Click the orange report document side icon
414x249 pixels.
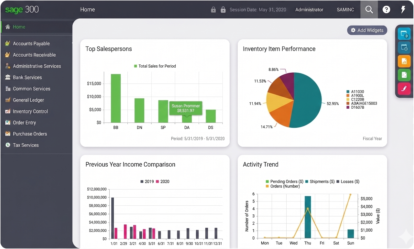[404, 61]
